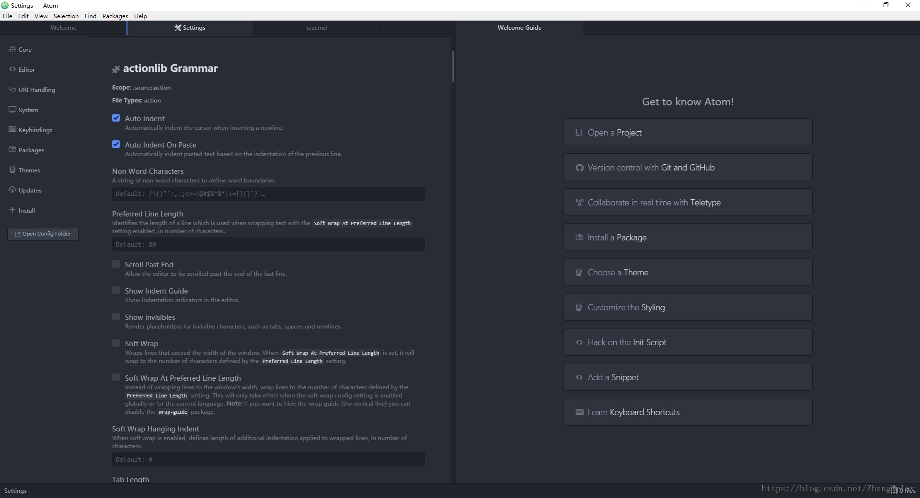Viewport: 920px width, 498px height.
Task: Enable the Show Indent Guide checkbox
Action: point(116,290)
